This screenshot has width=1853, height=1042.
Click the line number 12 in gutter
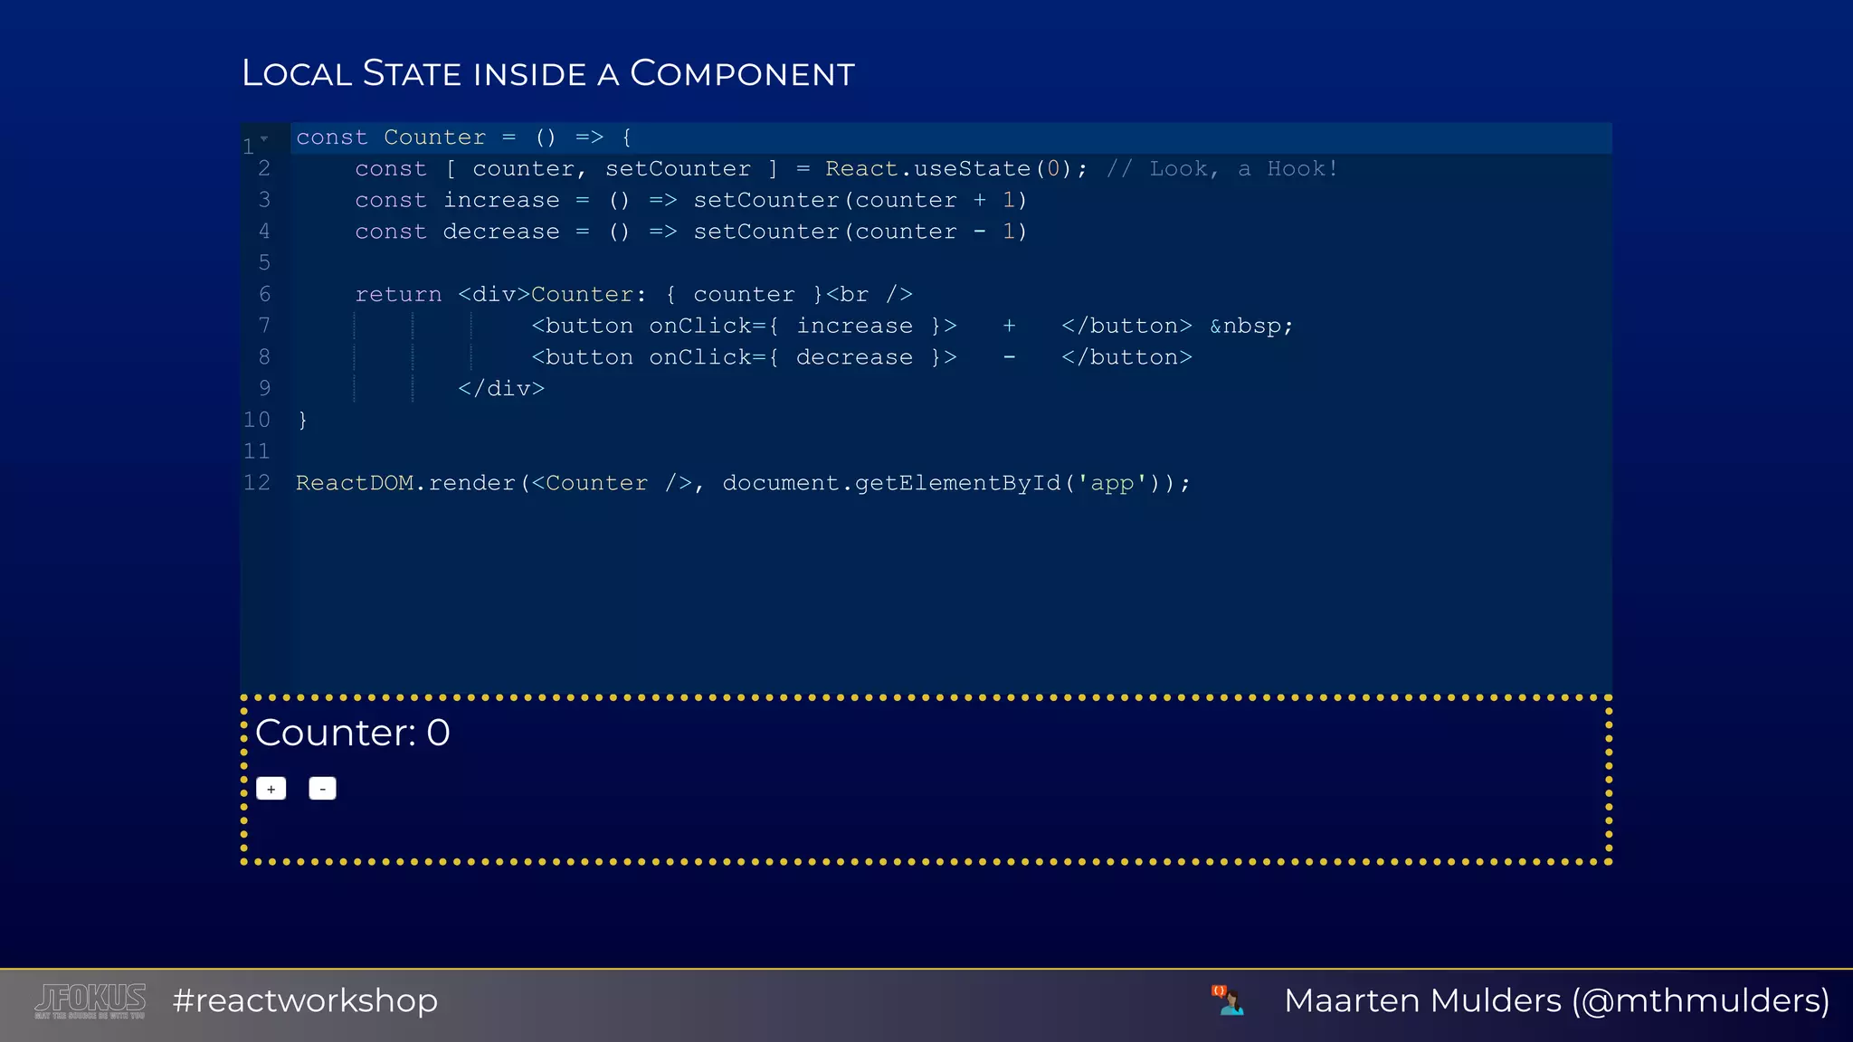(x=257, y=483)
